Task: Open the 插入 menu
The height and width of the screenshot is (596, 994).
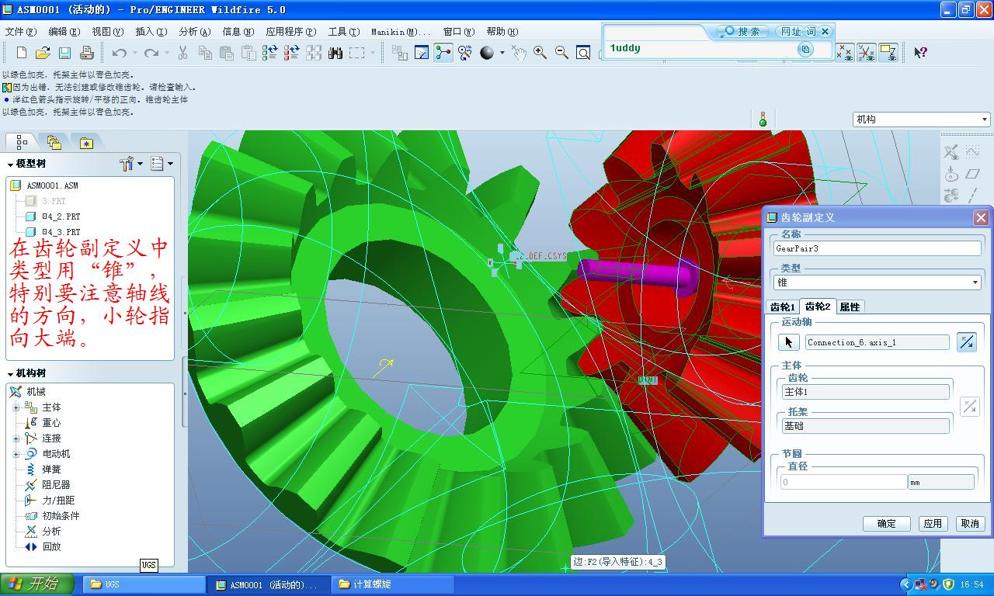Action: tap(151, 32)
